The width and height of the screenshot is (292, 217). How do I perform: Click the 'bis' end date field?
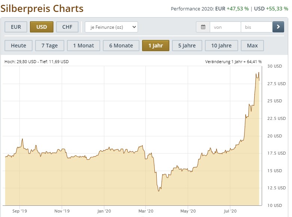pyautogui.click(x=256, y=27)
